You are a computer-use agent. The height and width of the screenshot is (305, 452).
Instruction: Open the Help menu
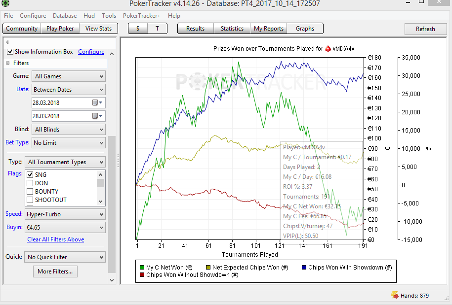point(174,16)
